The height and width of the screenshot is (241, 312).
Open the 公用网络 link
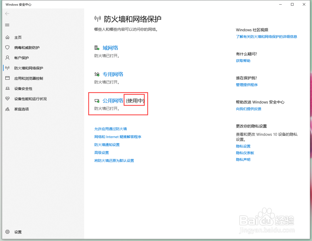click(113, 101)
